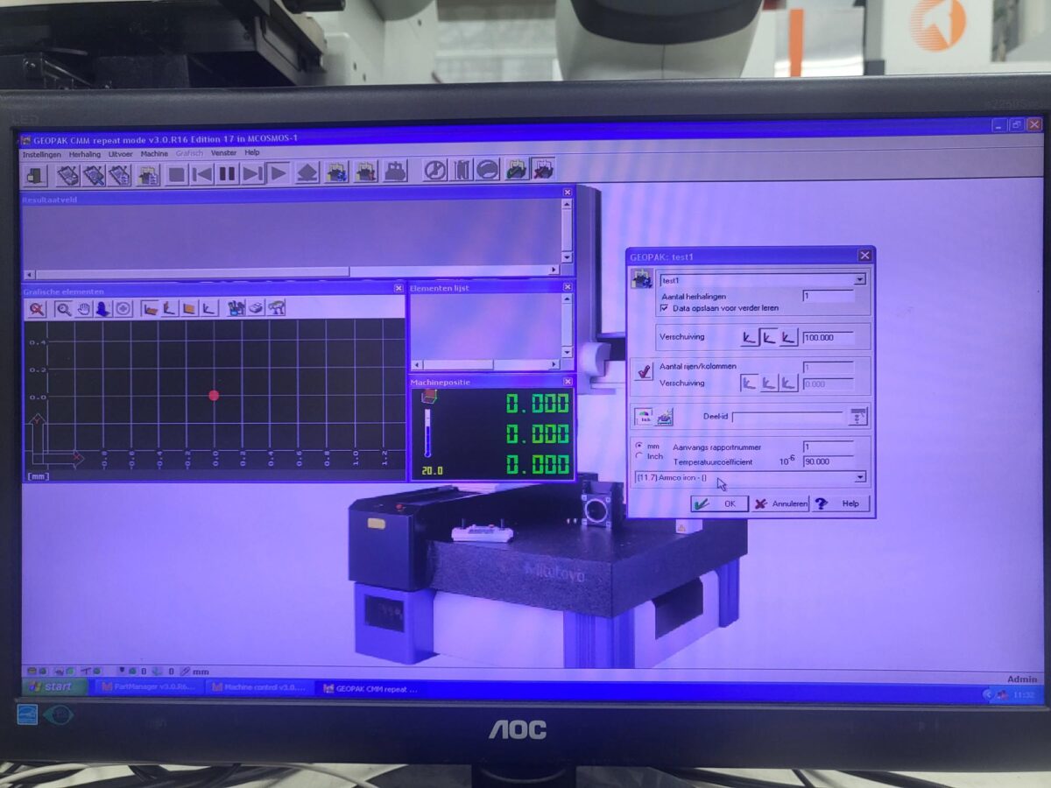Expand the Armco iron material dropdown
Image resolution: width=1051 pixels, height=788 pixels.
[x=860, y=477]
